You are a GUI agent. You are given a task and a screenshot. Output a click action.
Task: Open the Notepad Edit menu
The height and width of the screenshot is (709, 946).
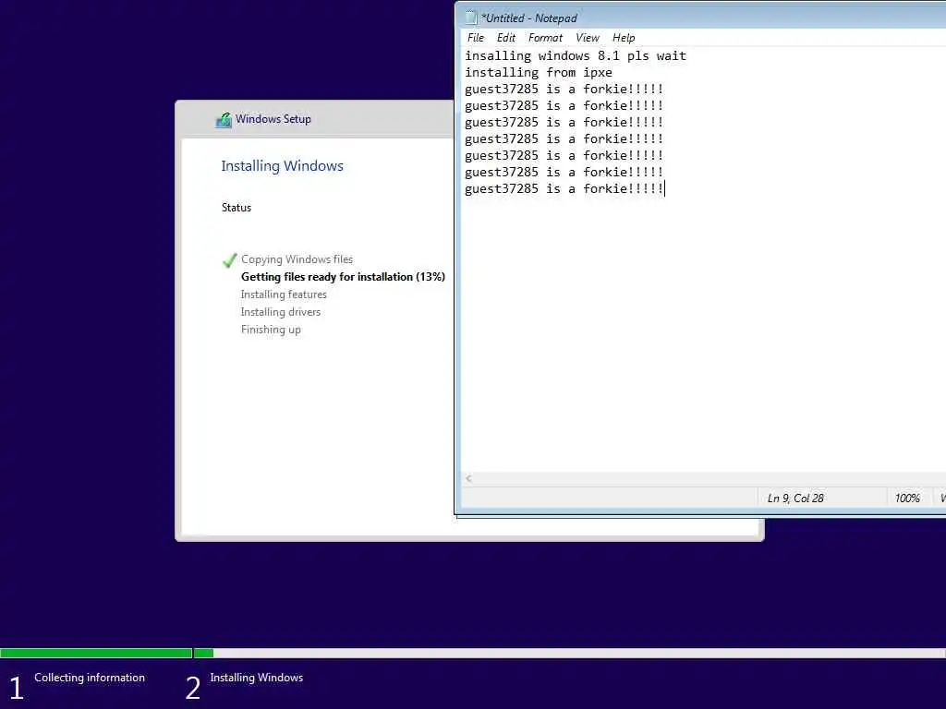505,38
